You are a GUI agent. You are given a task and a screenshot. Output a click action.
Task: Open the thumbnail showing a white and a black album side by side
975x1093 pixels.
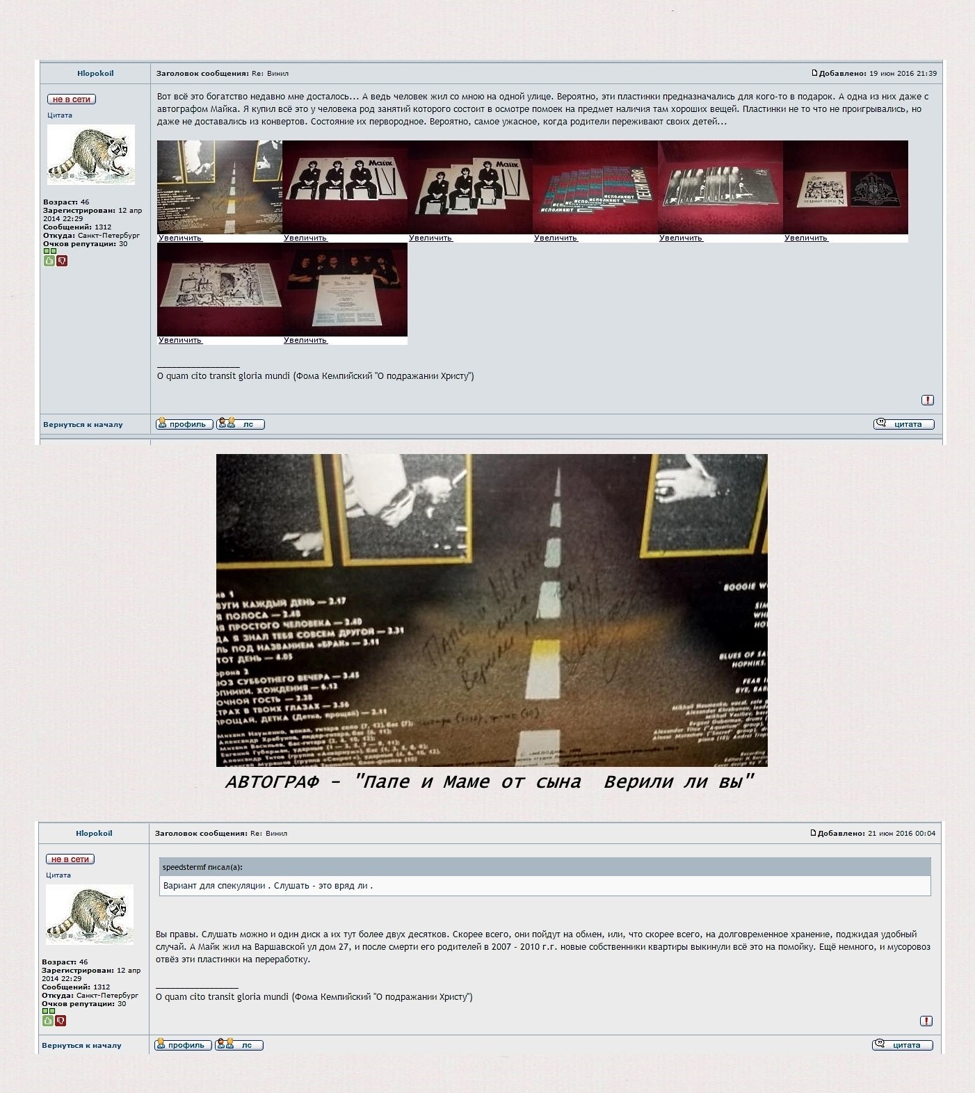click(x=846, y=187)
